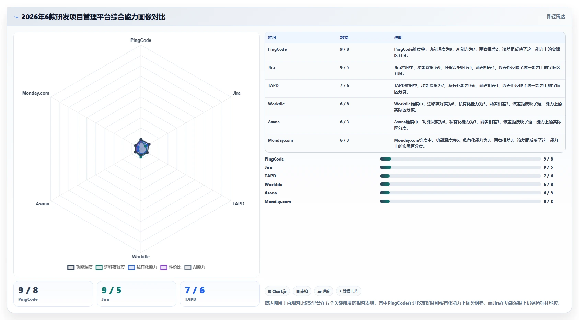Click the table description starting PingCode维度中

coord(477,52)
